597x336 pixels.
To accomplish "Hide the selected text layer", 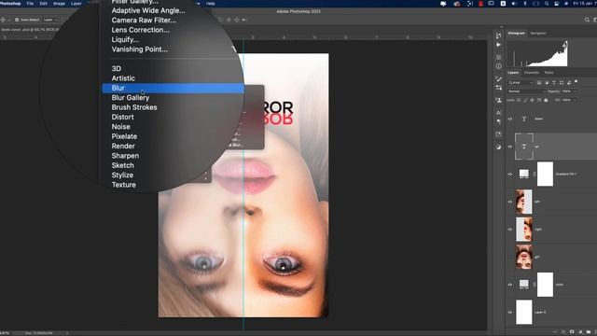I will coord(510,147).
